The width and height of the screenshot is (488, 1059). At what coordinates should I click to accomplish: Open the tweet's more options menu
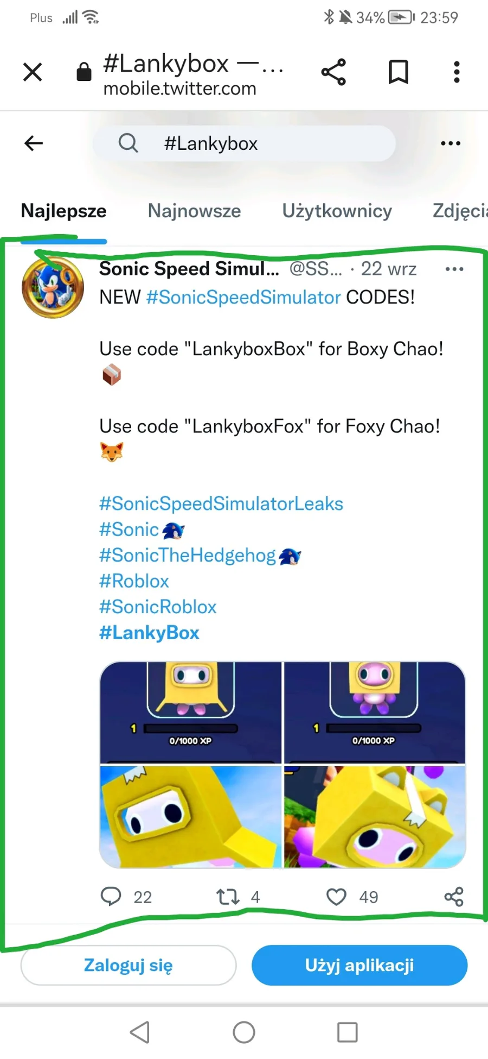tap(454, 269)
